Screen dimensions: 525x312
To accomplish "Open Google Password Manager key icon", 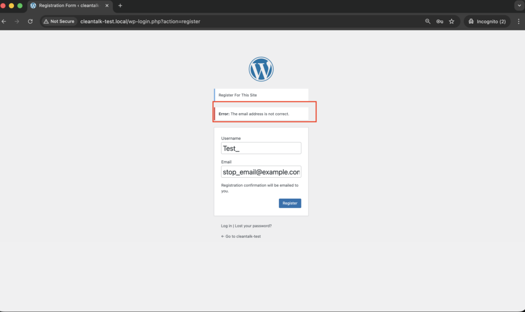I will click(439, 22).
